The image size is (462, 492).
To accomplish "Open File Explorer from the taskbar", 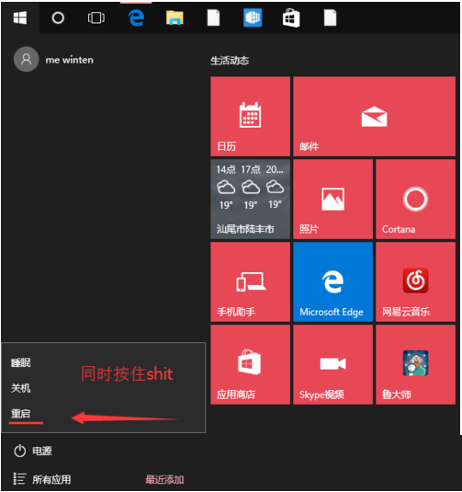I will 175,17.
